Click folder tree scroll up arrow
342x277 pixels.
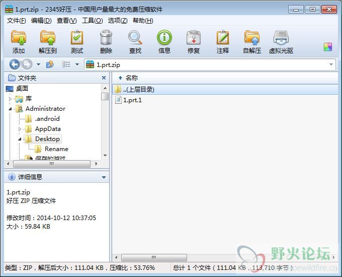(105, 88)
